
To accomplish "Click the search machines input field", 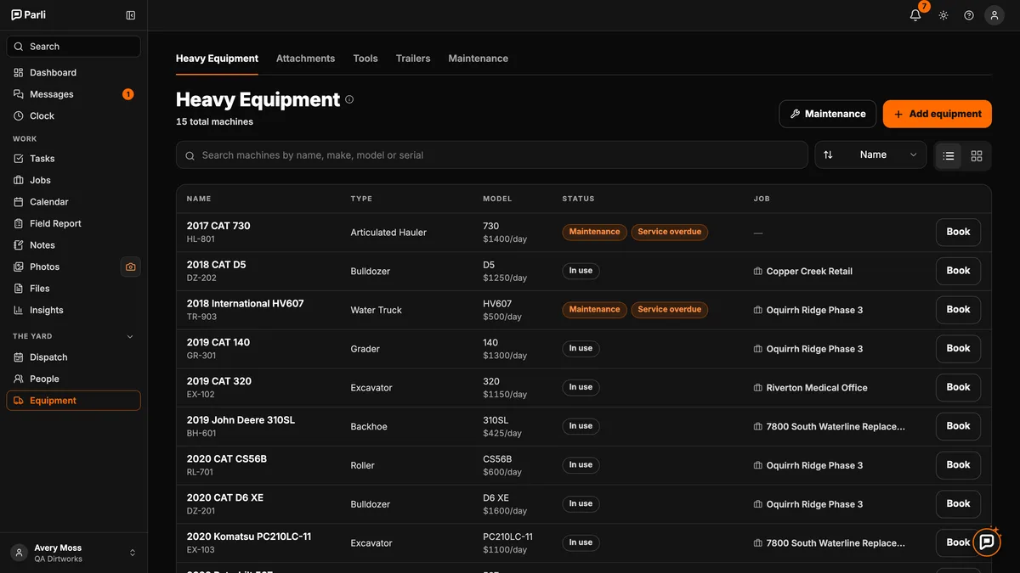I will (492, 154).
